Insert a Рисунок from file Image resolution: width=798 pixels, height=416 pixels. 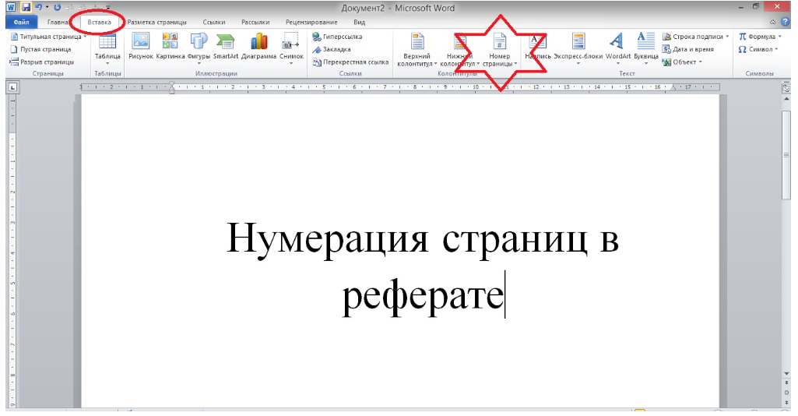(x=140, y=47)
